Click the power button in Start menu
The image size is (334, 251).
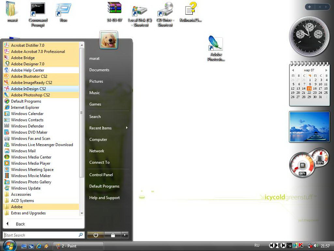96,235
